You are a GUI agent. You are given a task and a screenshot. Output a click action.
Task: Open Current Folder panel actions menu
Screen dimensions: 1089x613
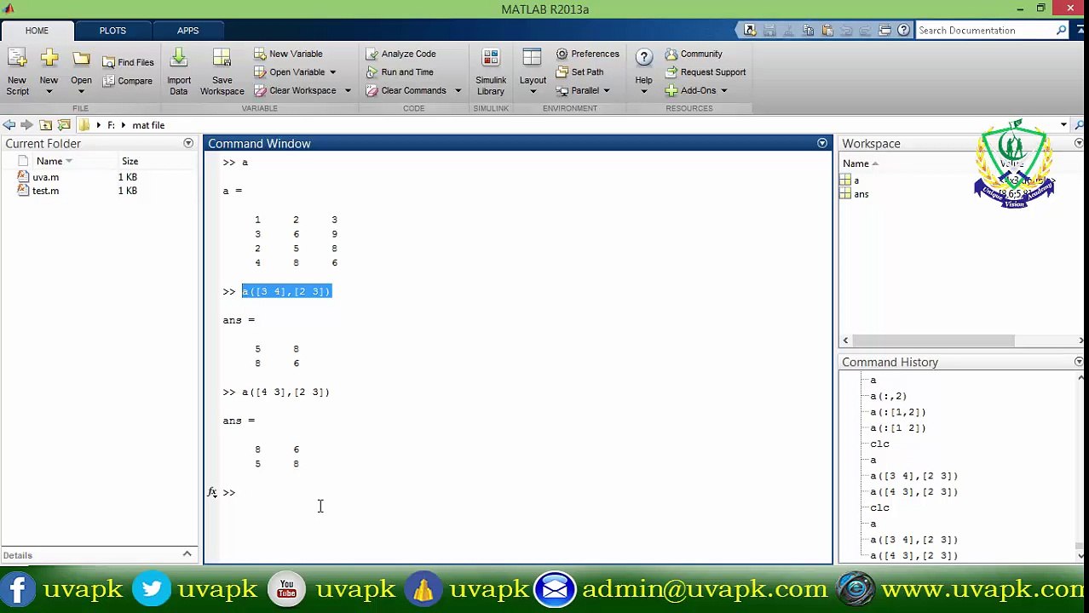click(188, 143)
